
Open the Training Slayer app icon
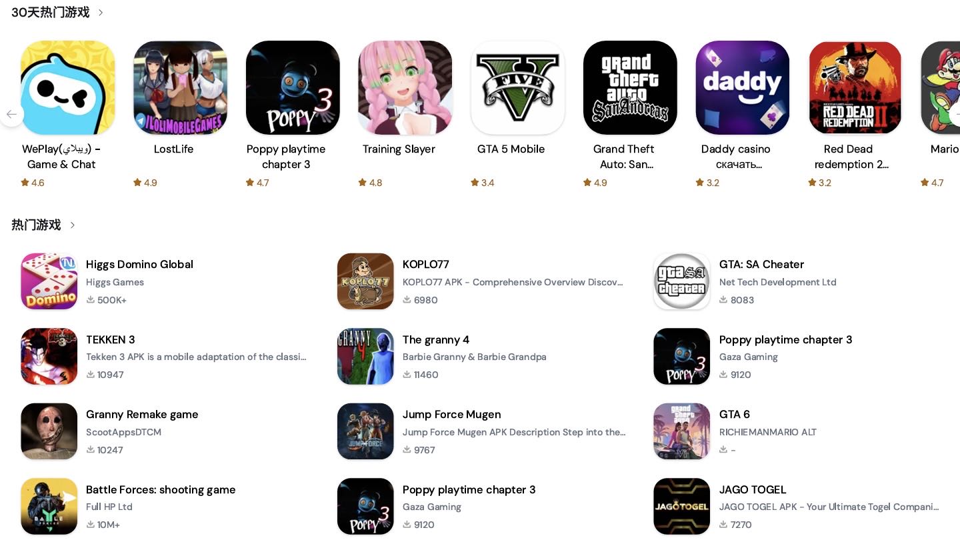[x=405, y=87]
